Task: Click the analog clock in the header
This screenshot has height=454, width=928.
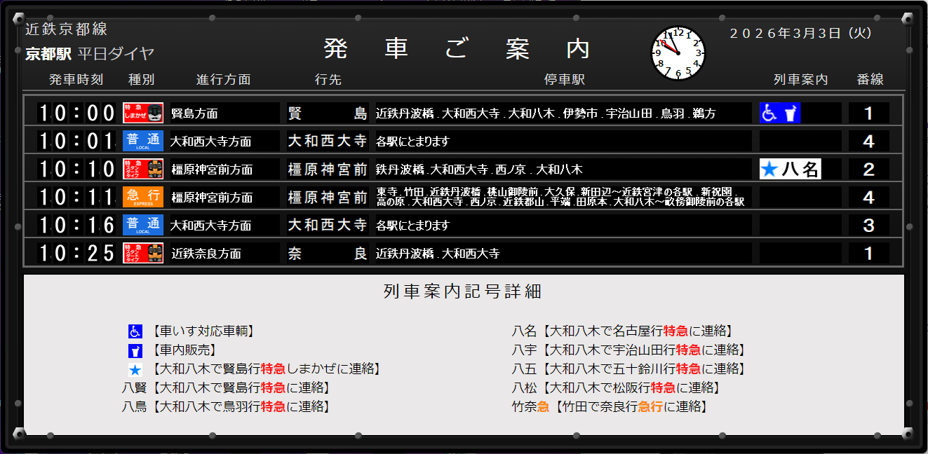Action: click(678, 53)
